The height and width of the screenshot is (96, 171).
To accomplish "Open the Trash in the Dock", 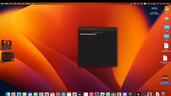I will click(x=163, y=94).
